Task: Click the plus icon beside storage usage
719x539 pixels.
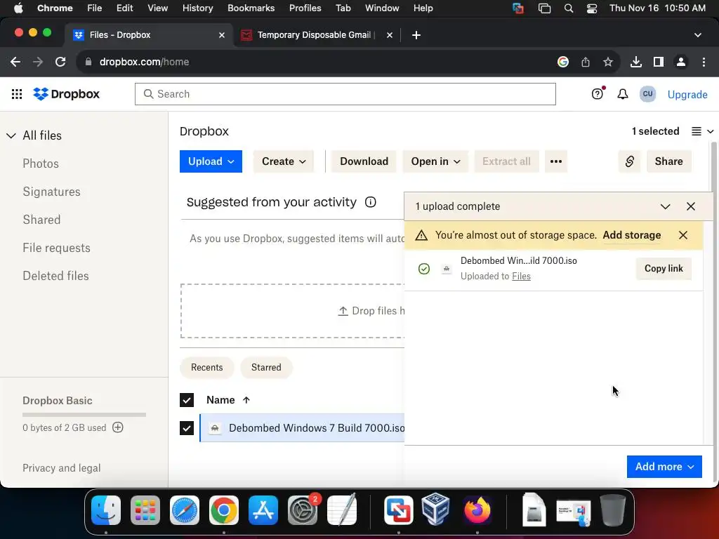Action: point(118,427)
